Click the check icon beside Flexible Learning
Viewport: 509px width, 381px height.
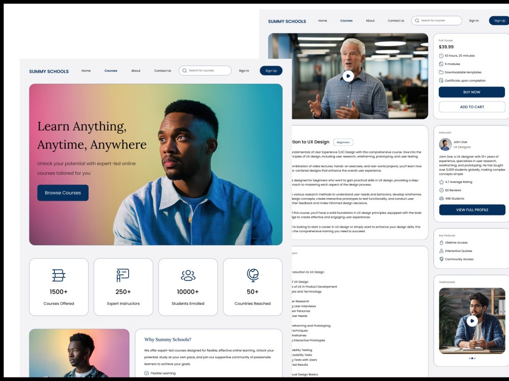(147, 373)
